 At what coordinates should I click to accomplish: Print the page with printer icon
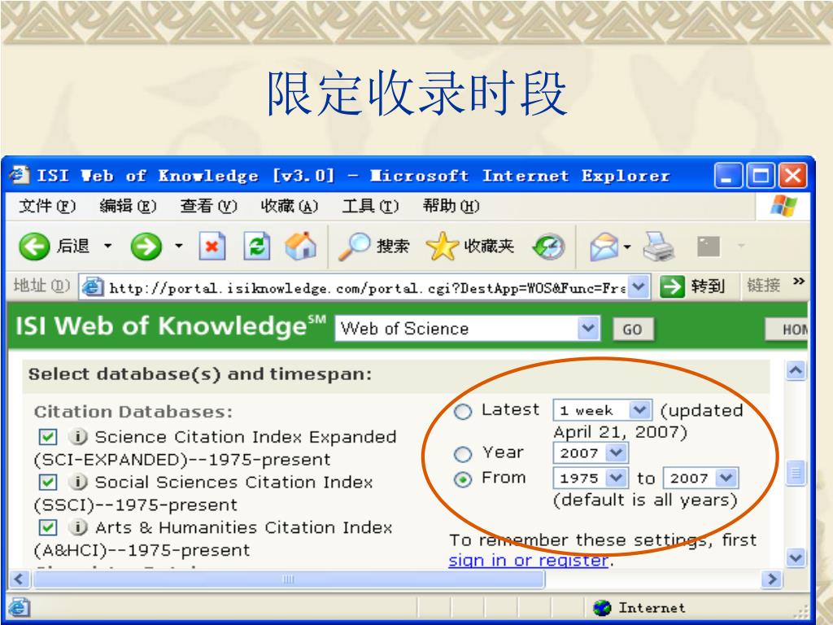click(659, 246)
